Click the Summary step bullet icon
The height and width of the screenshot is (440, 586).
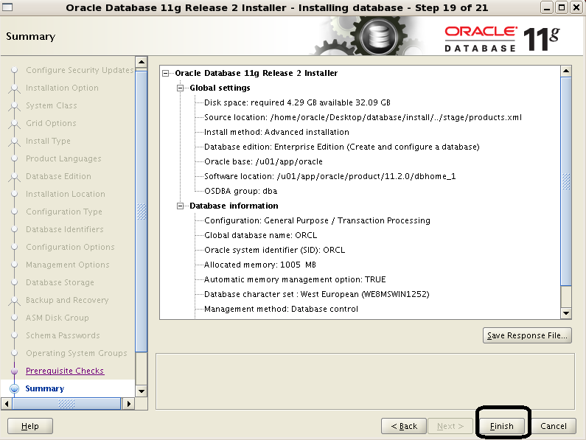click(13, 388)
